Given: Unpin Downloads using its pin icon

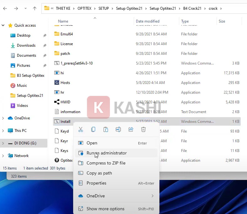Looking at the screenshot, I should click(45, 45).
